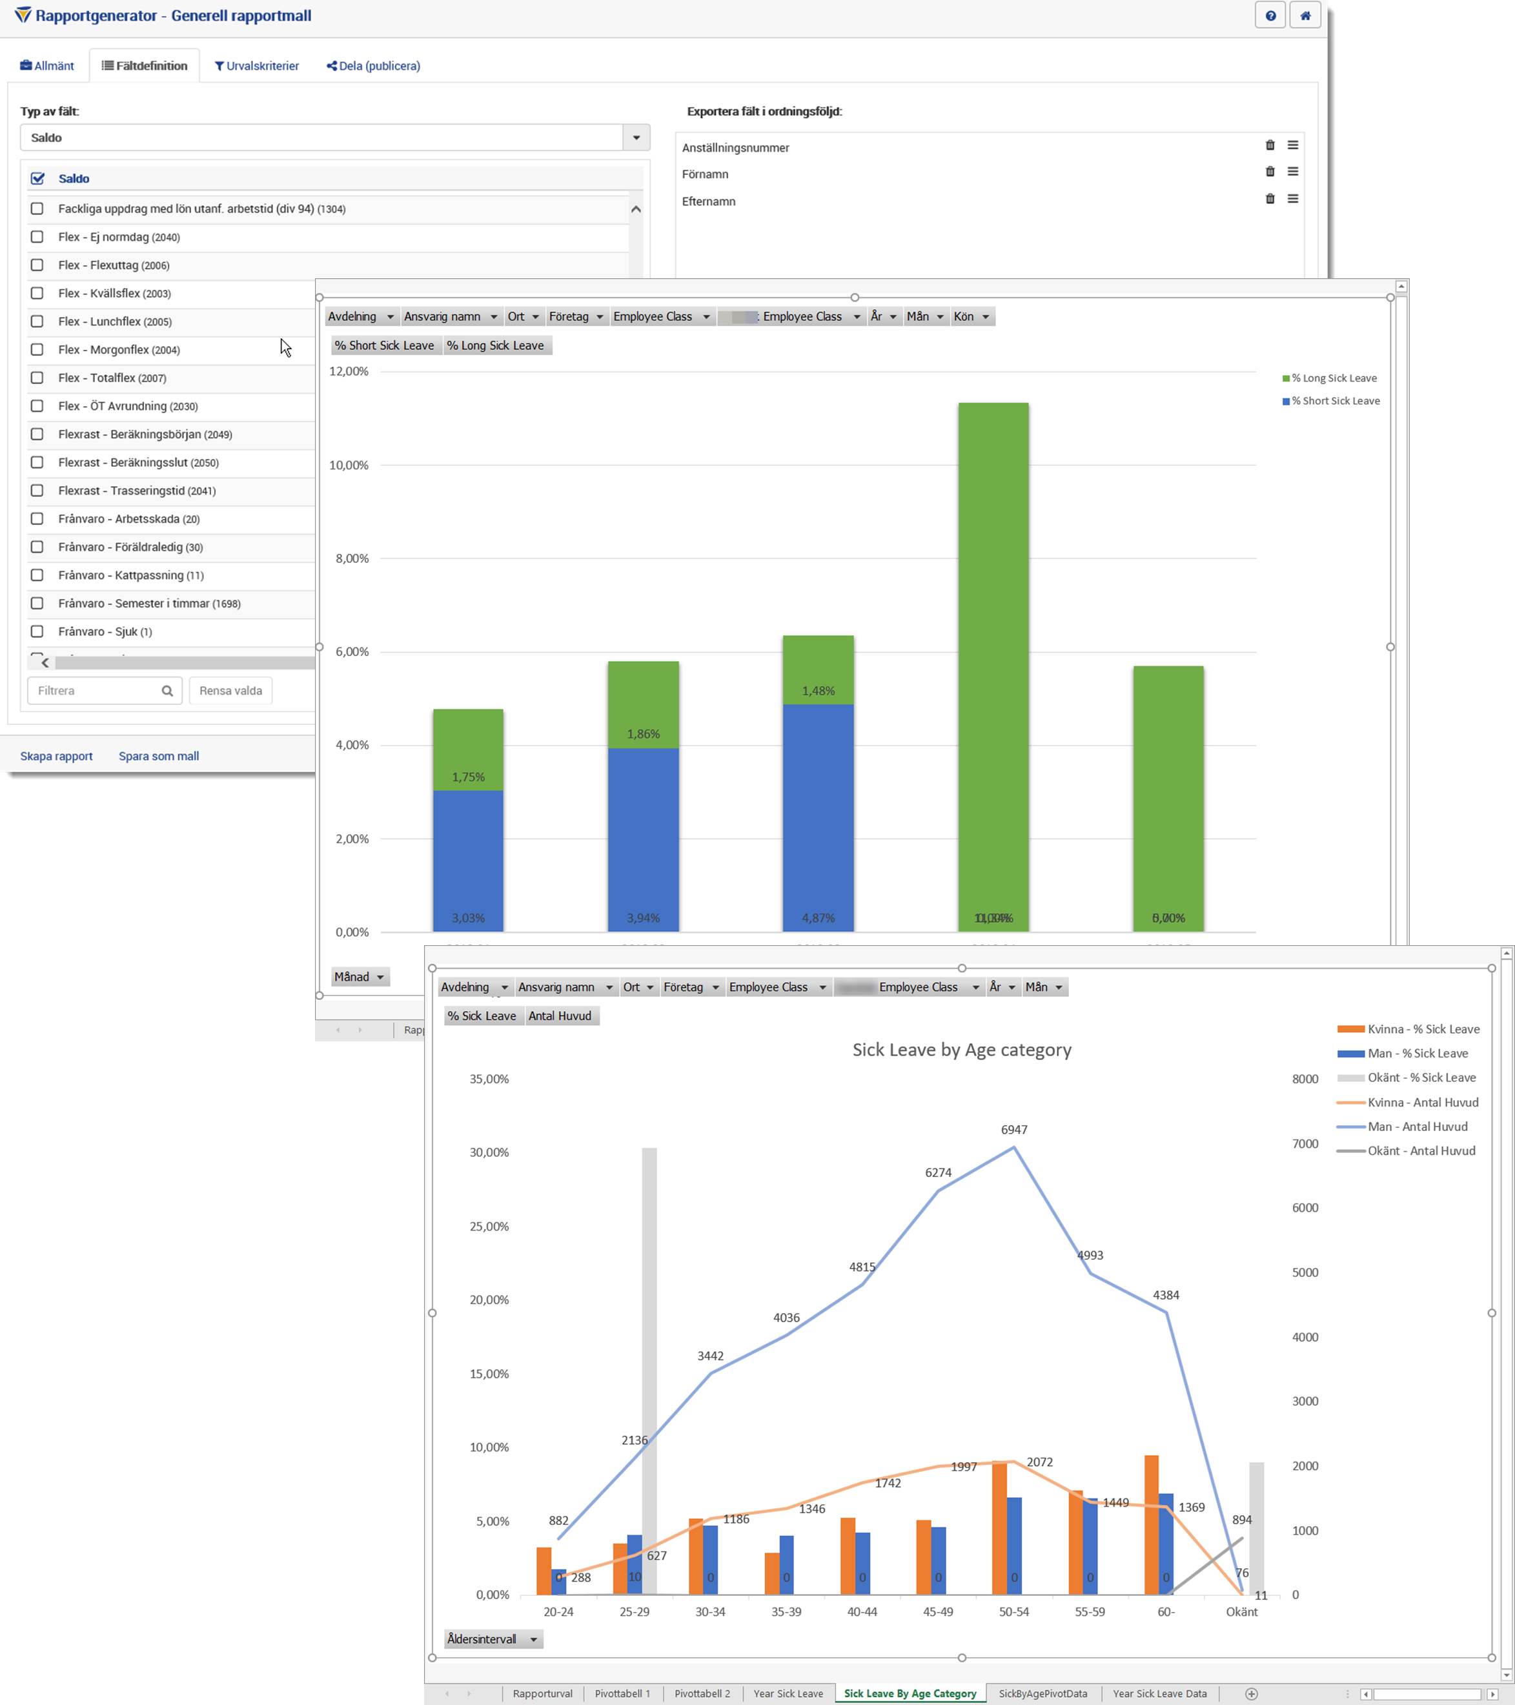Image resolution: width=1515 pixels, height=1705 pixels.
Task: Delete the Efternamn export field
Action: tap(1270, 199)
